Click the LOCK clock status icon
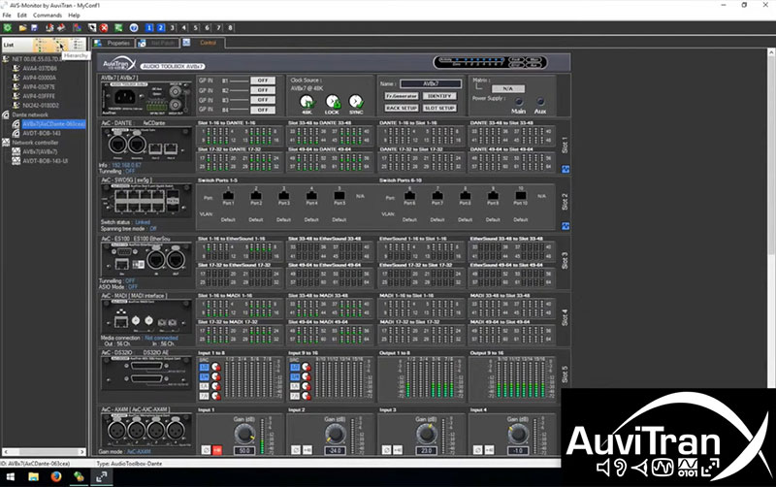The height and width of the screenshot is (487, 776). 333,102
